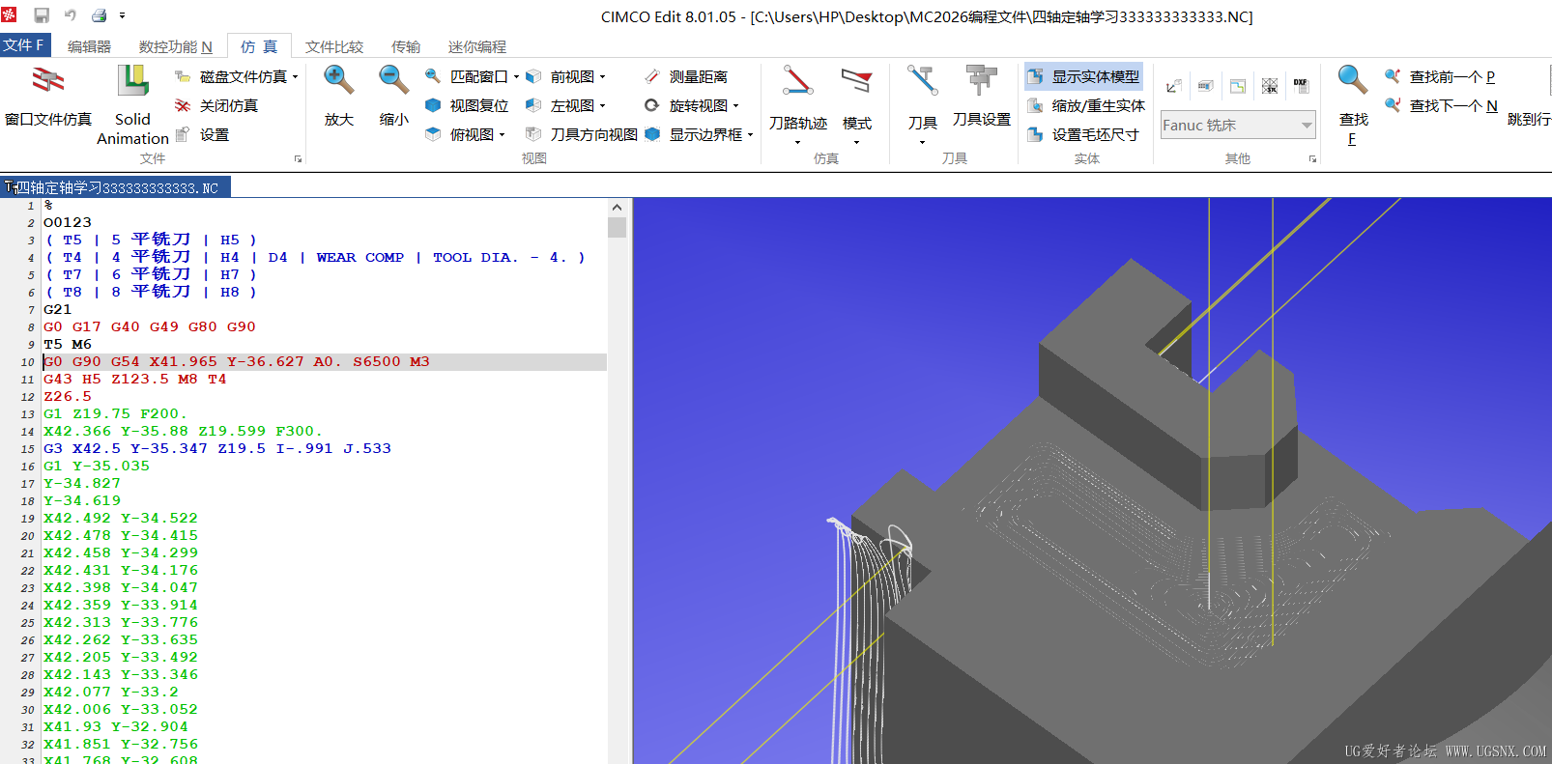The image size is (1552, 764).
Task: Switch to 刀具方向视图 tool direction view
Action: pos(581,134)
